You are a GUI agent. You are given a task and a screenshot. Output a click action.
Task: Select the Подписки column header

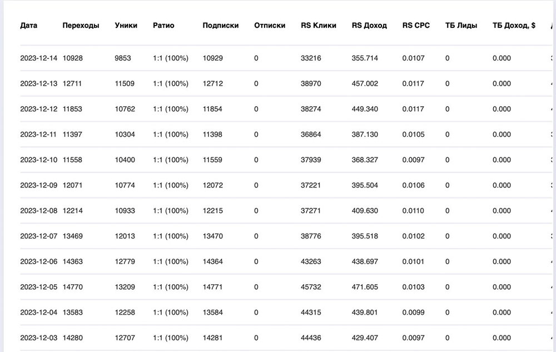click(x=221, y=26)
